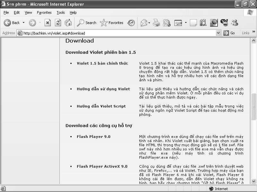Click the Skype toolbar icon
This screenshot has width=257, height=192.
tap(166, 23)
